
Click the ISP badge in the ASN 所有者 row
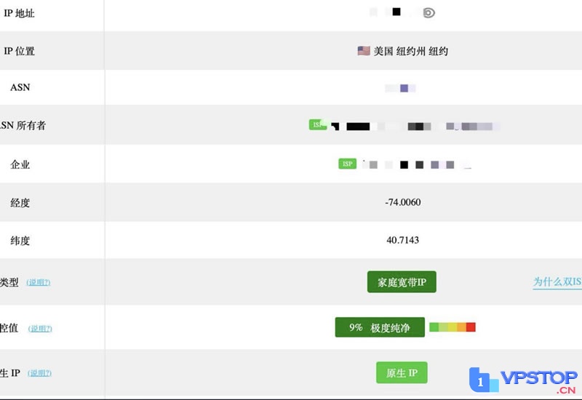coord(318,124)
